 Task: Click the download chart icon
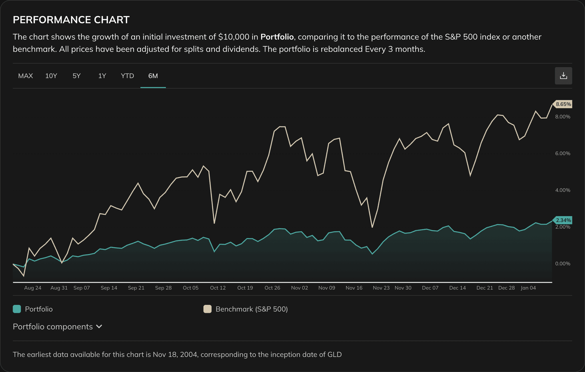(x=563, y=76)
